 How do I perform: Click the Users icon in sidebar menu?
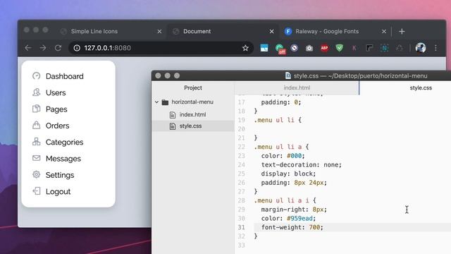(x=36, y=92)
